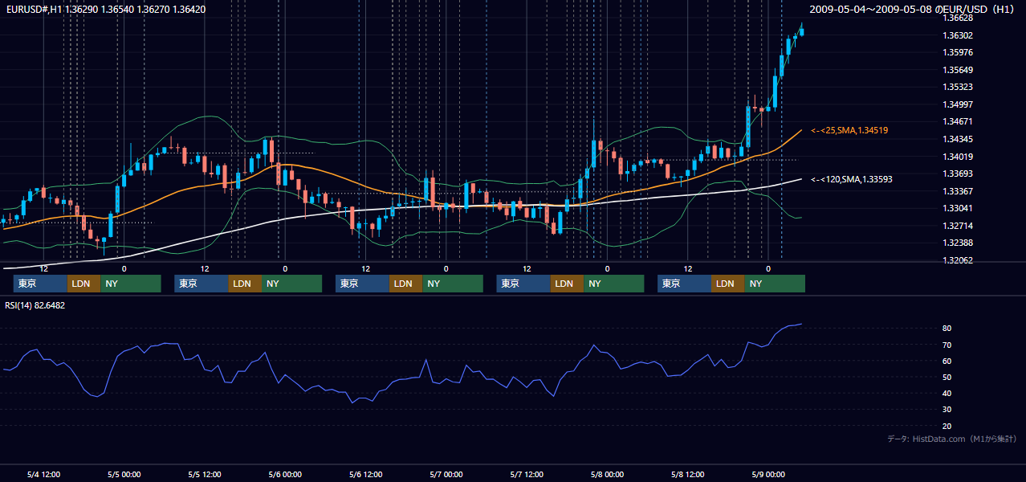Click the 5/6 12:00 date label

point(365,474)
